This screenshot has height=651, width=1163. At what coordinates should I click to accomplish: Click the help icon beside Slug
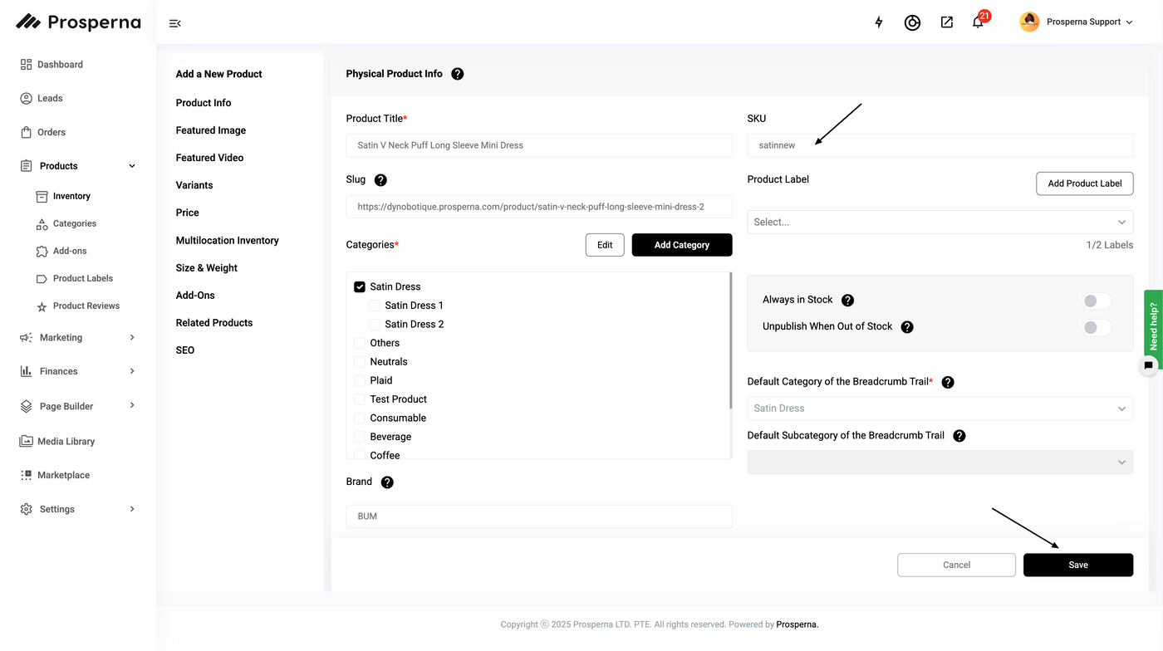(x=380, y=180)
